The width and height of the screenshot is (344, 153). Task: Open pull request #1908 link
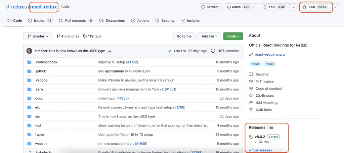[141, 144]
